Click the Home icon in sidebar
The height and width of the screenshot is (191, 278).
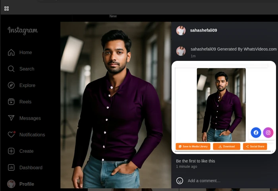point(11,53)
